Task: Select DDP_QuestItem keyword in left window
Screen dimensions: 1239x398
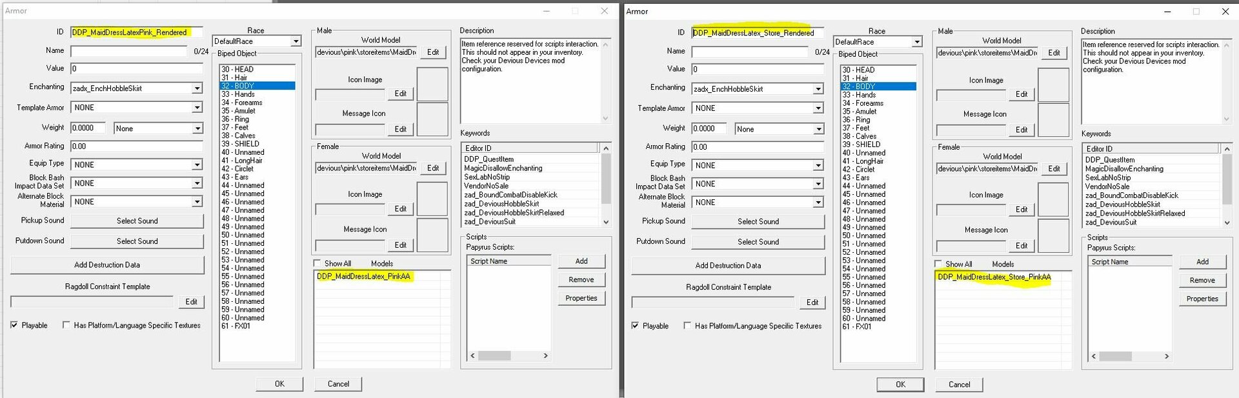Action: (x=489, y=159)
